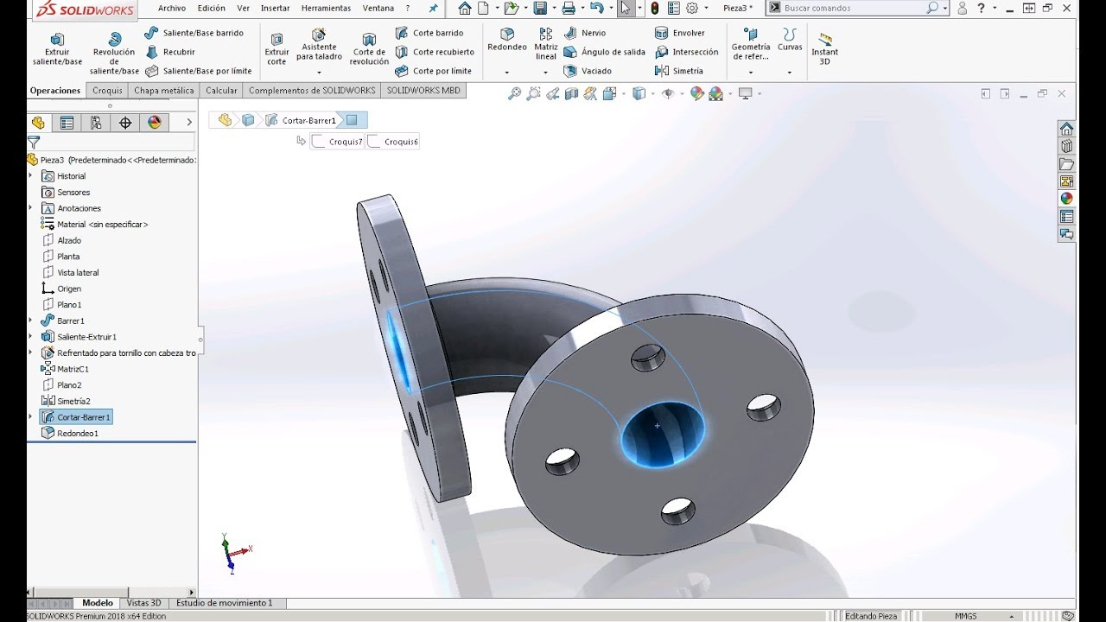
Task: Open the SOLIDWORKS MBD tab
Action: (x=423, y=90)
